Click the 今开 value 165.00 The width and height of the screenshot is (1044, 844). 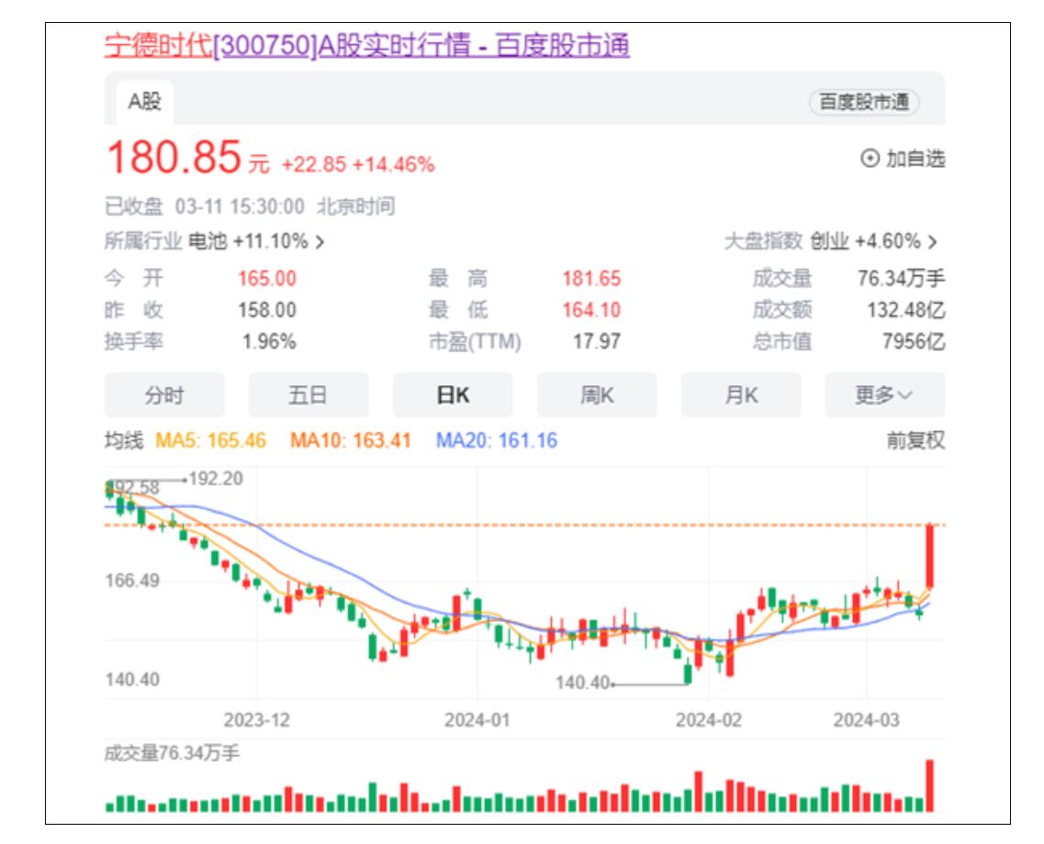click(267, 278)
